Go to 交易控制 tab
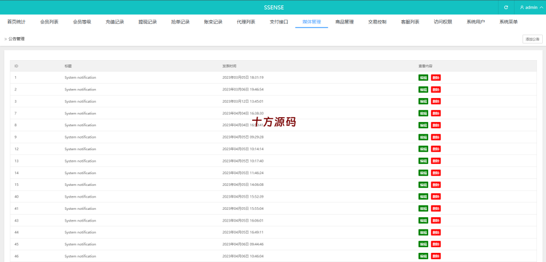Image resolution: width=546 pixels, height=262 pixels. (x=377, y=22)
